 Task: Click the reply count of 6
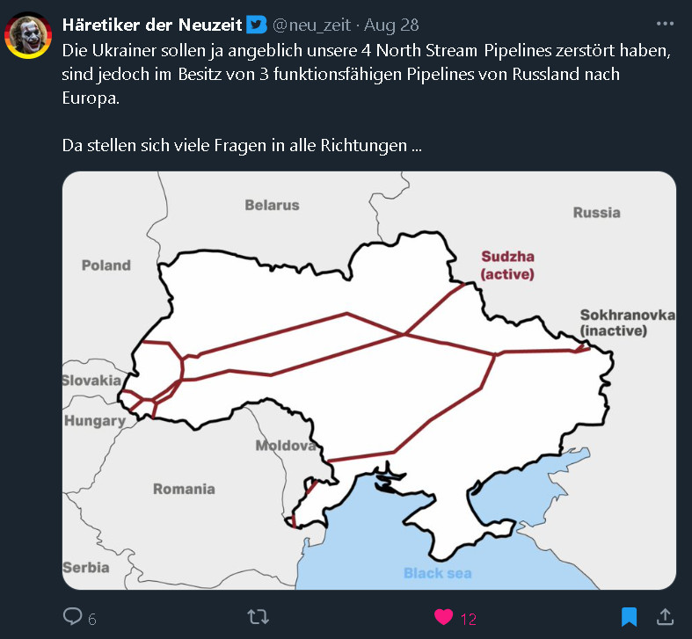[92, 619]
